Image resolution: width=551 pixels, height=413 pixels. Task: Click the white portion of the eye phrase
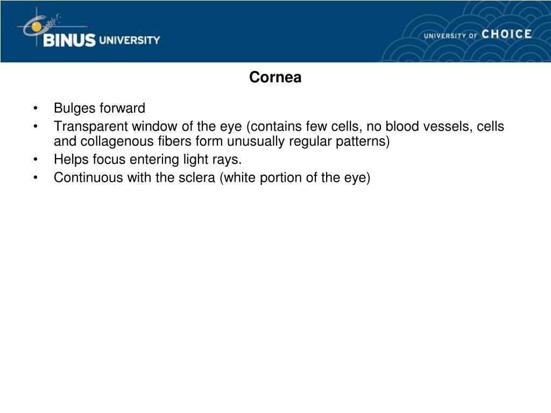point(295,177)
